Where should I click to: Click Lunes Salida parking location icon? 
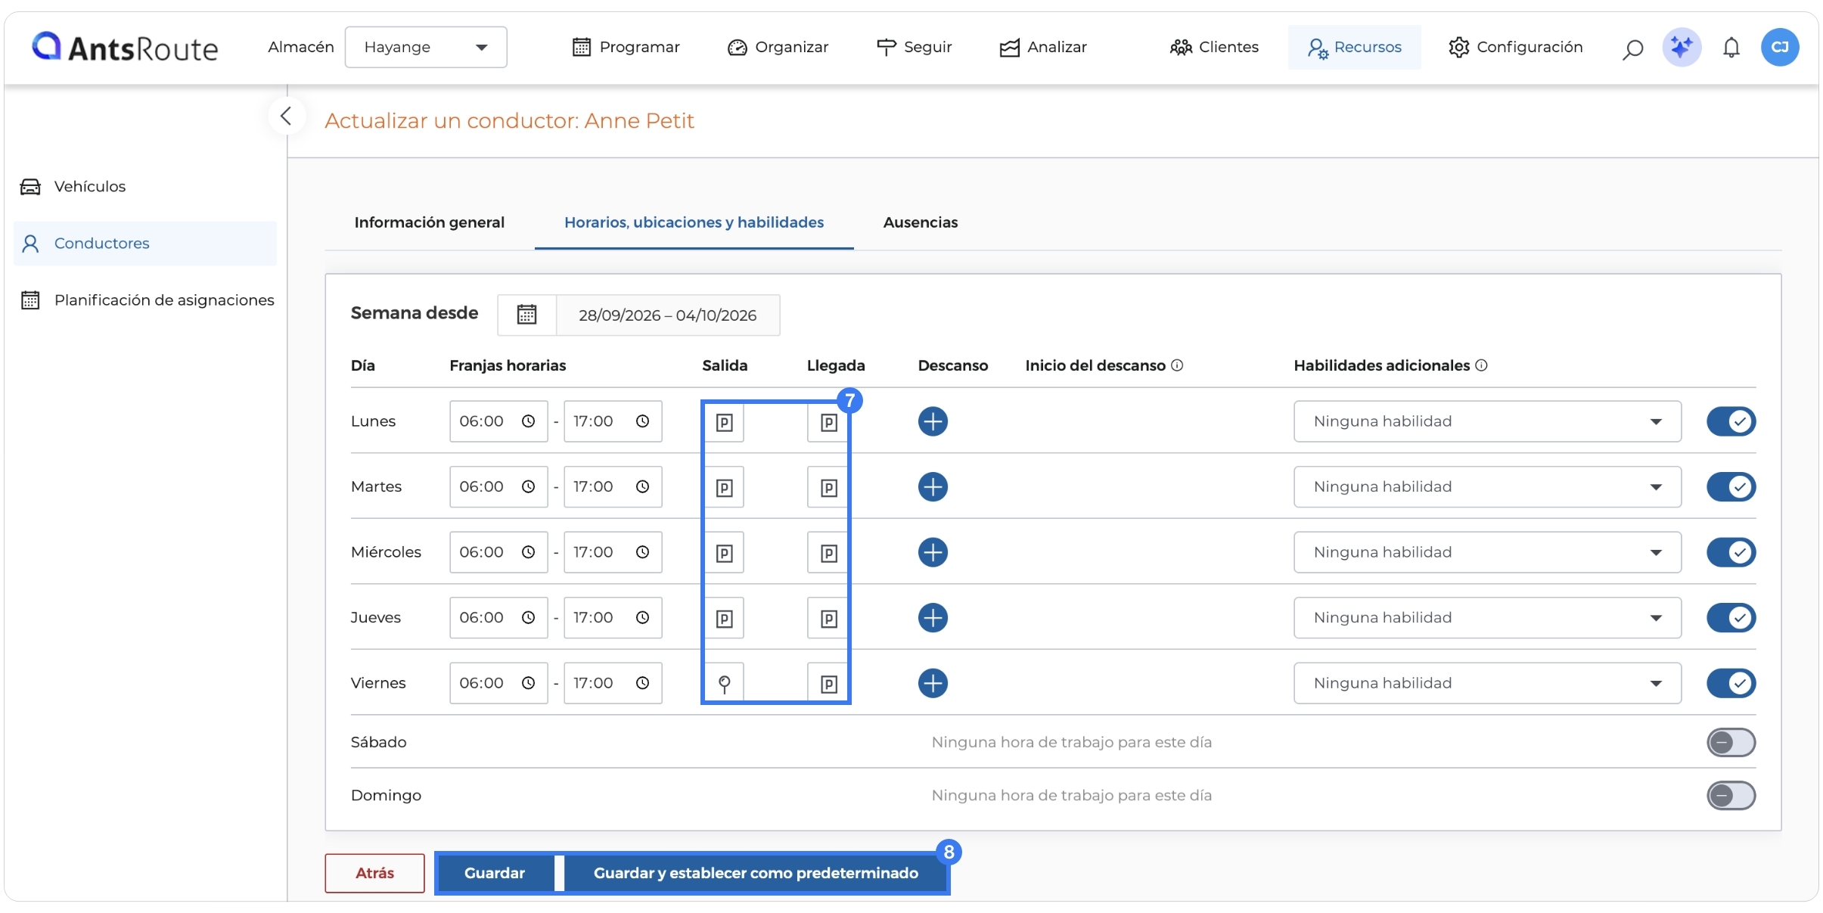click(x=724, y=422)
